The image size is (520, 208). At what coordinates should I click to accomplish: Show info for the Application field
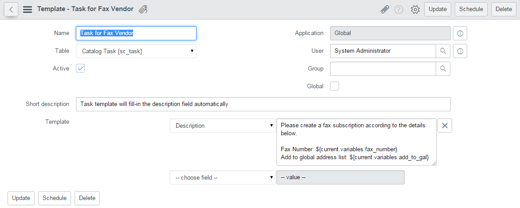[x=460, y=34]
